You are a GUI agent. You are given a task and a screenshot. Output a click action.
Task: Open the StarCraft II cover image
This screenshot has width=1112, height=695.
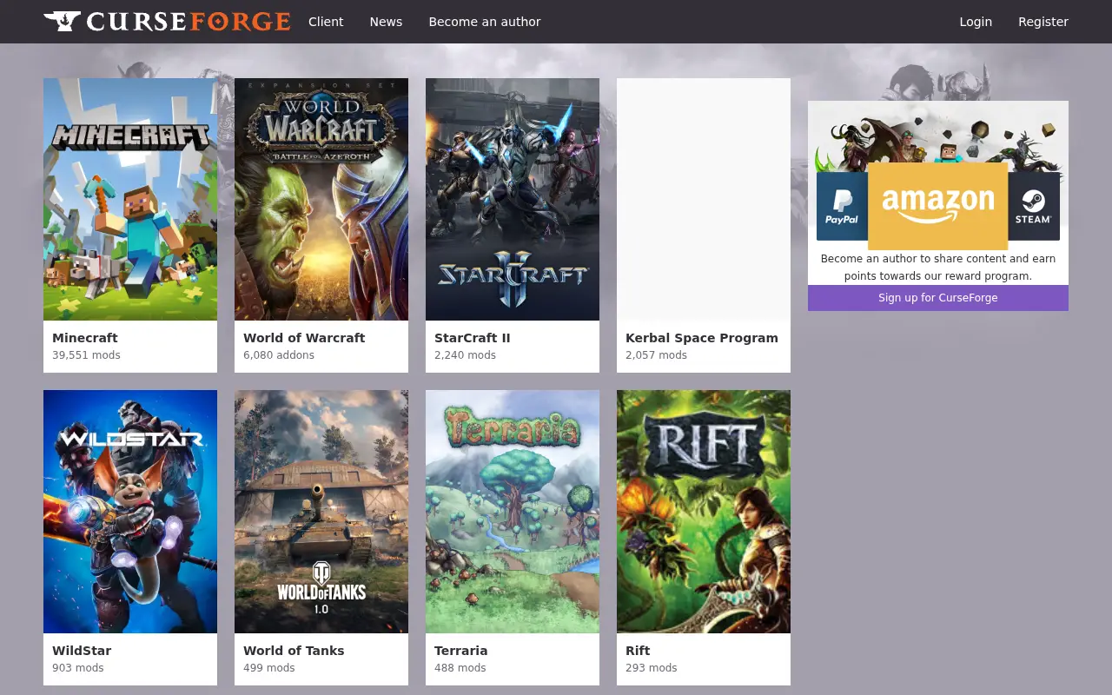513,199
